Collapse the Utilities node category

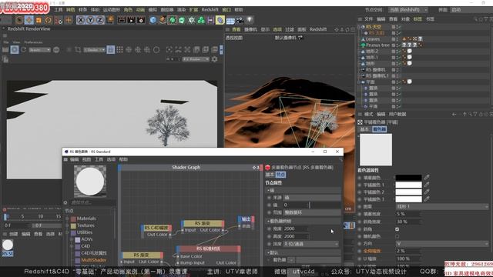coord(67,232)
